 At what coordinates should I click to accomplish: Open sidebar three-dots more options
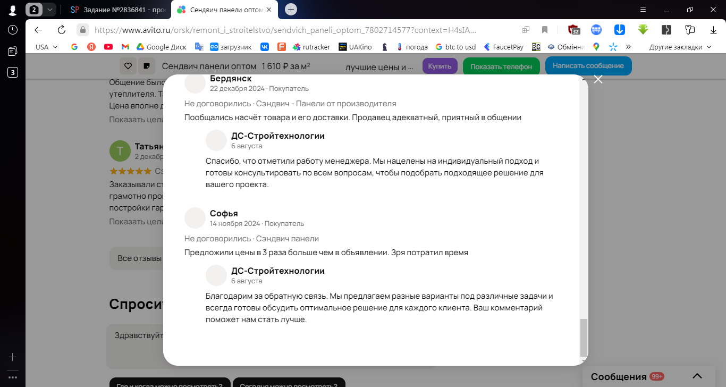(13, 377)
